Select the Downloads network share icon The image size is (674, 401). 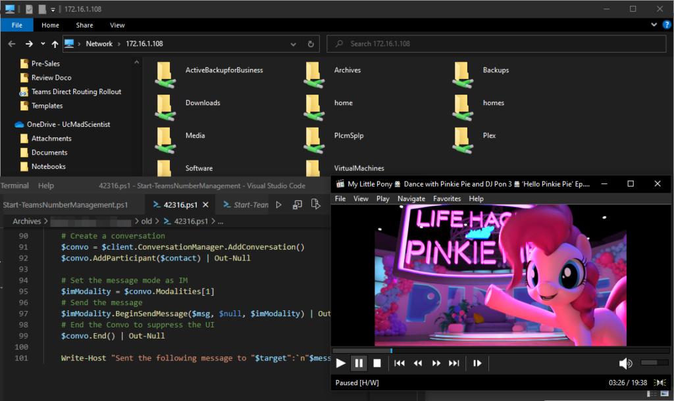tap(165, 108)
